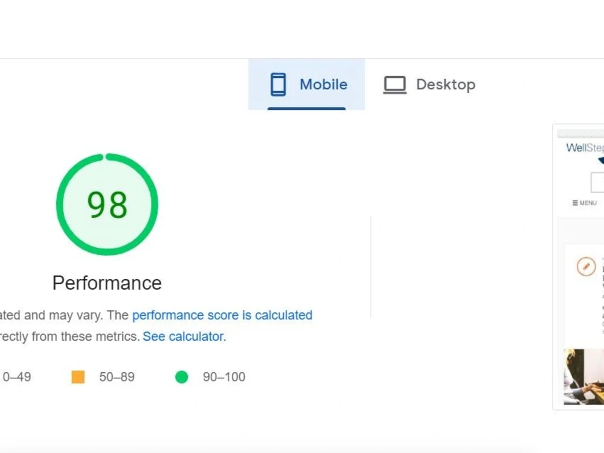
Task: Click the 'Performance' heading text
Action: click(107, 283)
